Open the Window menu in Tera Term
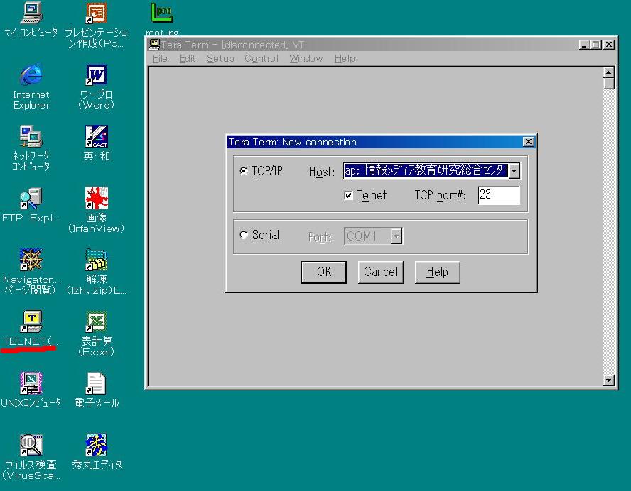Image resolution: width=631 pixels, height=491 pixels. click(306, 59)
